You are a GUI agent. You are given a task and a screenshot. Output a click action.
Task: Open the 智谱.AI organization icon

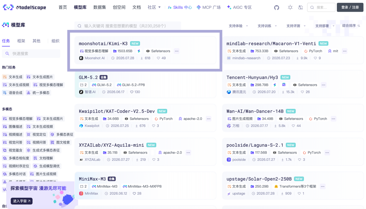[x=81, y=92]
